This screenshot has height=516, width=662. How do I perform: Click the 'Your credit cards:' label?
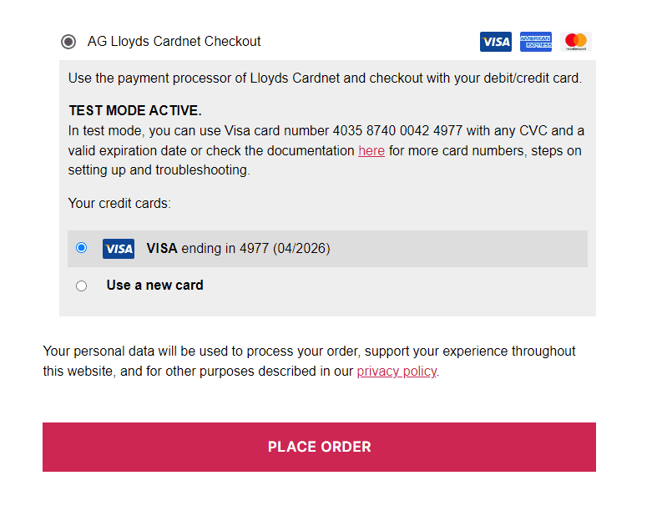pos(119,203)
